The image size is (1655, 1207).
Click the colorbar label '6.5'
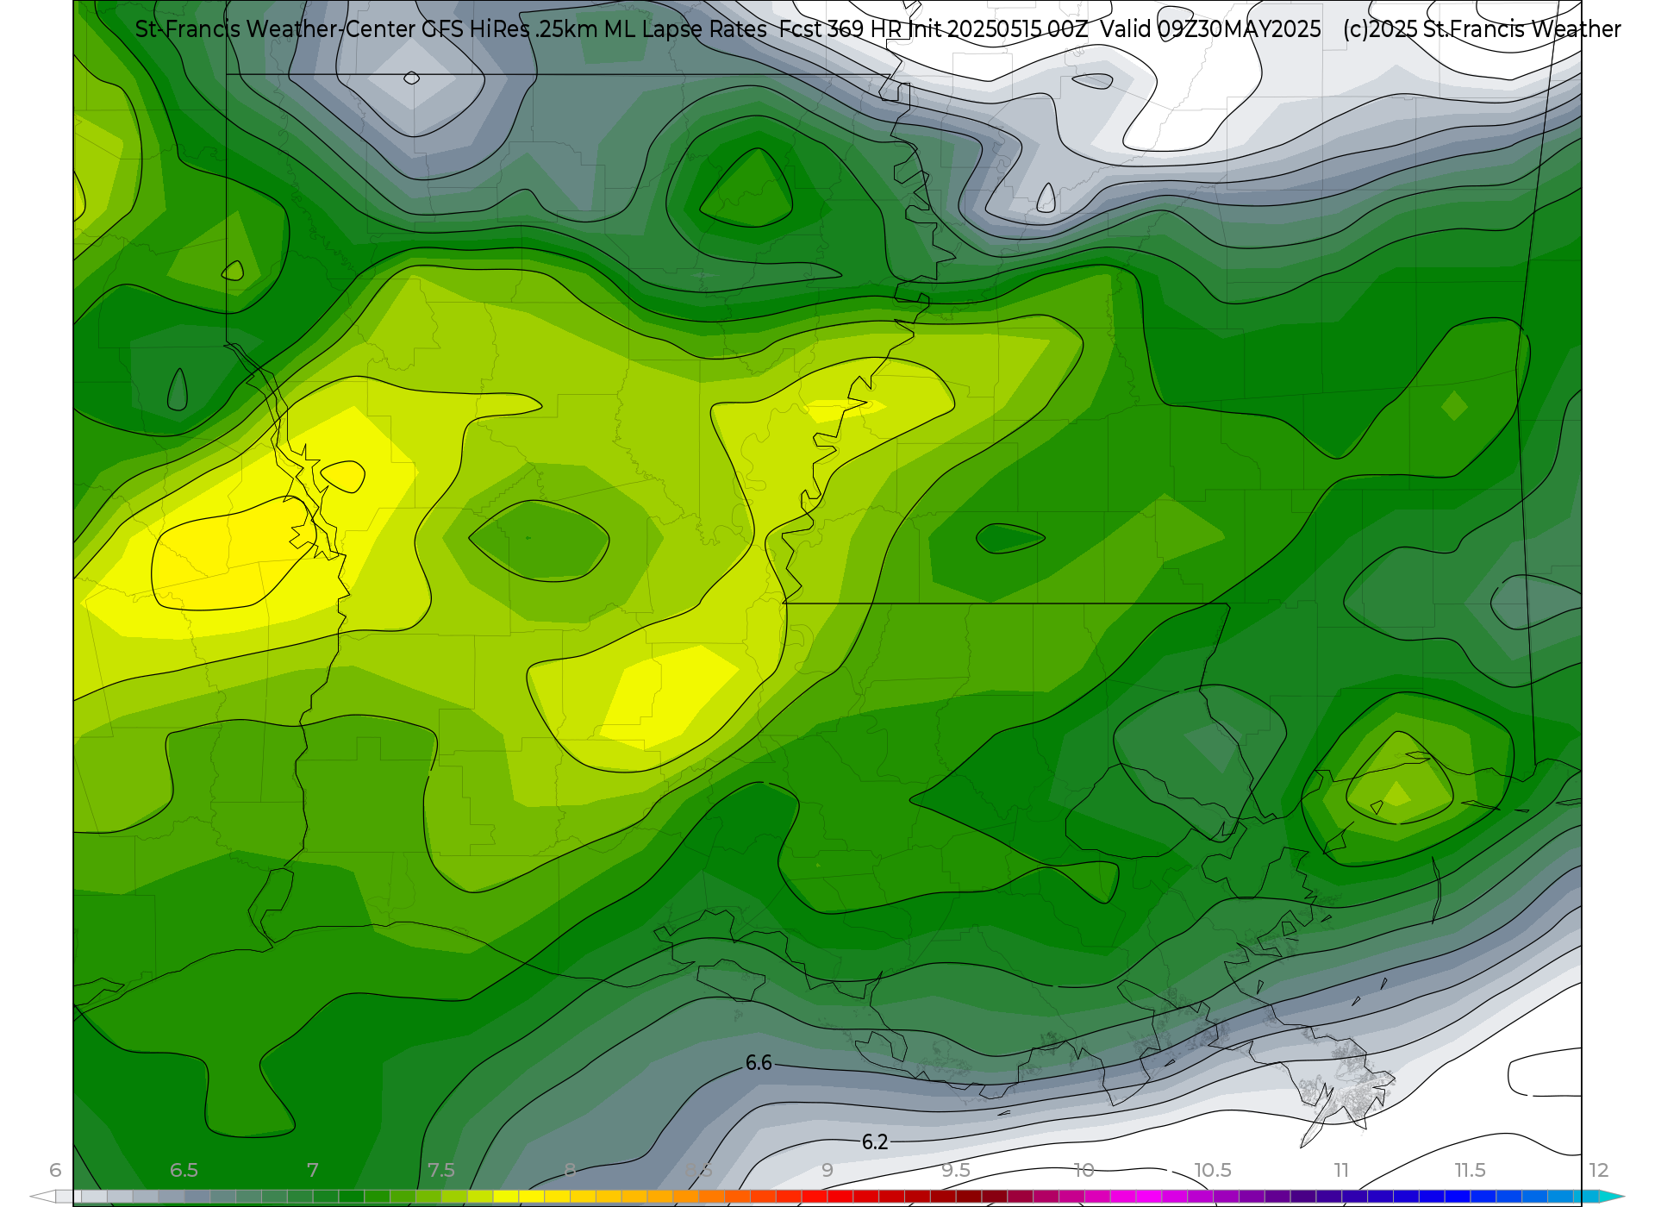[184, 1170]
